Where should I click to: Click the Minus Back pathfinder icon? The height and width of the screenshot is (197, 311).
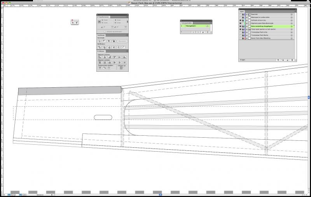click(123, 47)
